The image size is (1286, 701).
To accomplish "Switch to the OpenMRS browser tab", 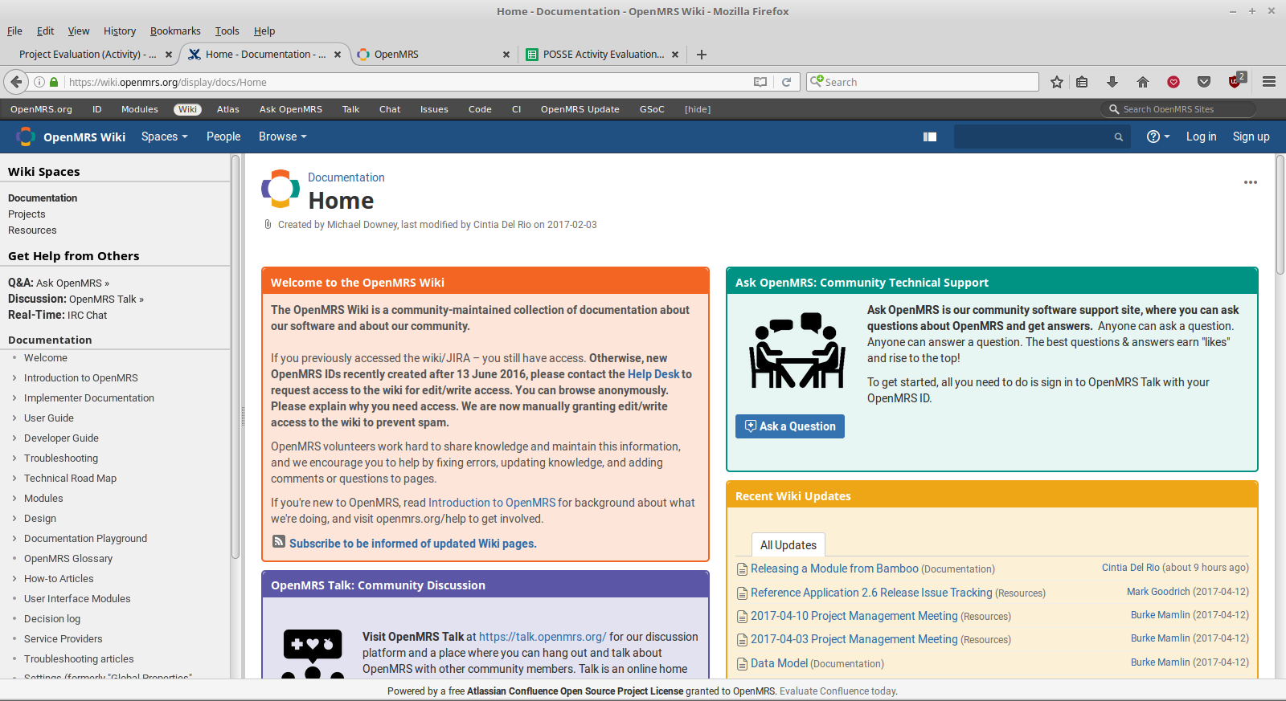I will [x=432, y=55].
